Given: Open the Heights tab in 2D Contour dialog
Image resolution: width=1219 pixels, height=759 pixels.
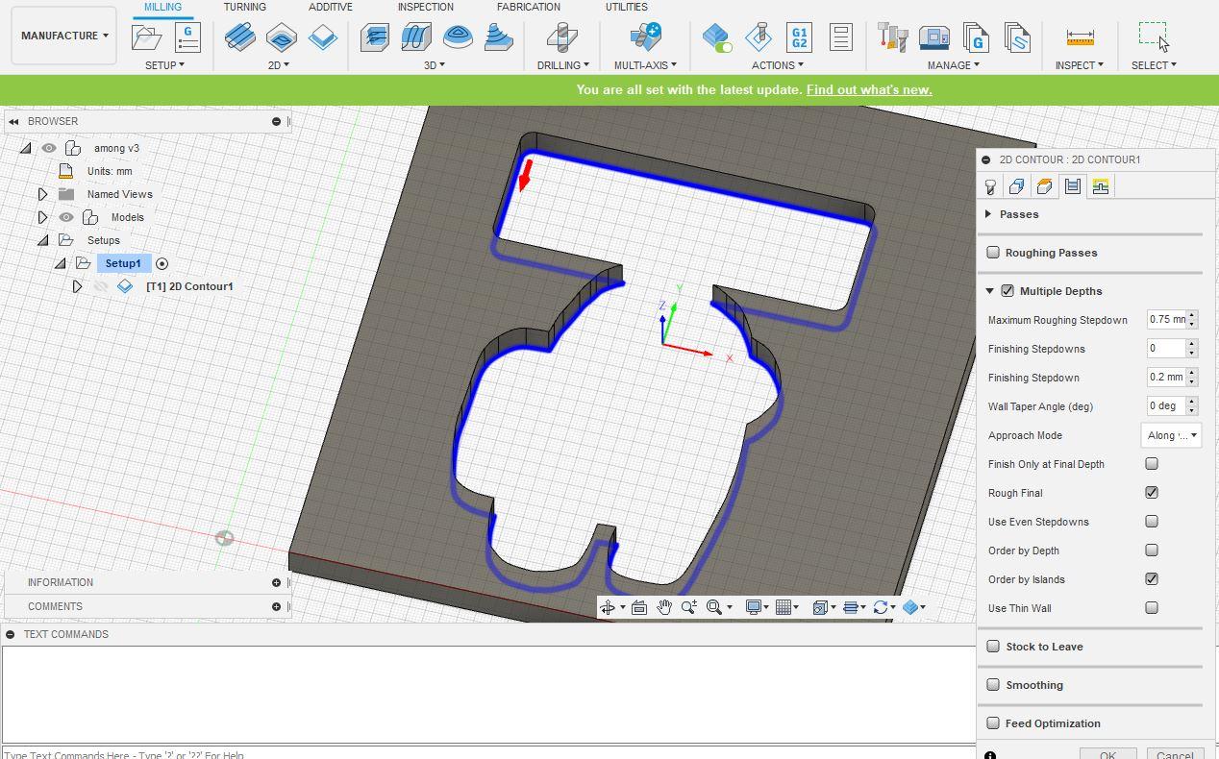Looking at the screenshot, I should click(x=1045, y=186).
